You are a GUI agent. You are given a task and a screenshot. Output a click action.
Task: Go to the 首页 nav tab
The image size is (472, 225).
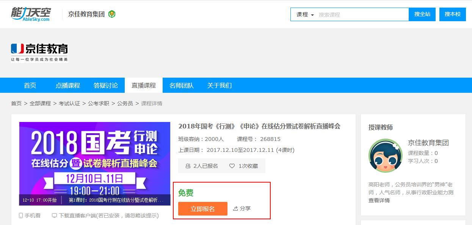[30, 85]
